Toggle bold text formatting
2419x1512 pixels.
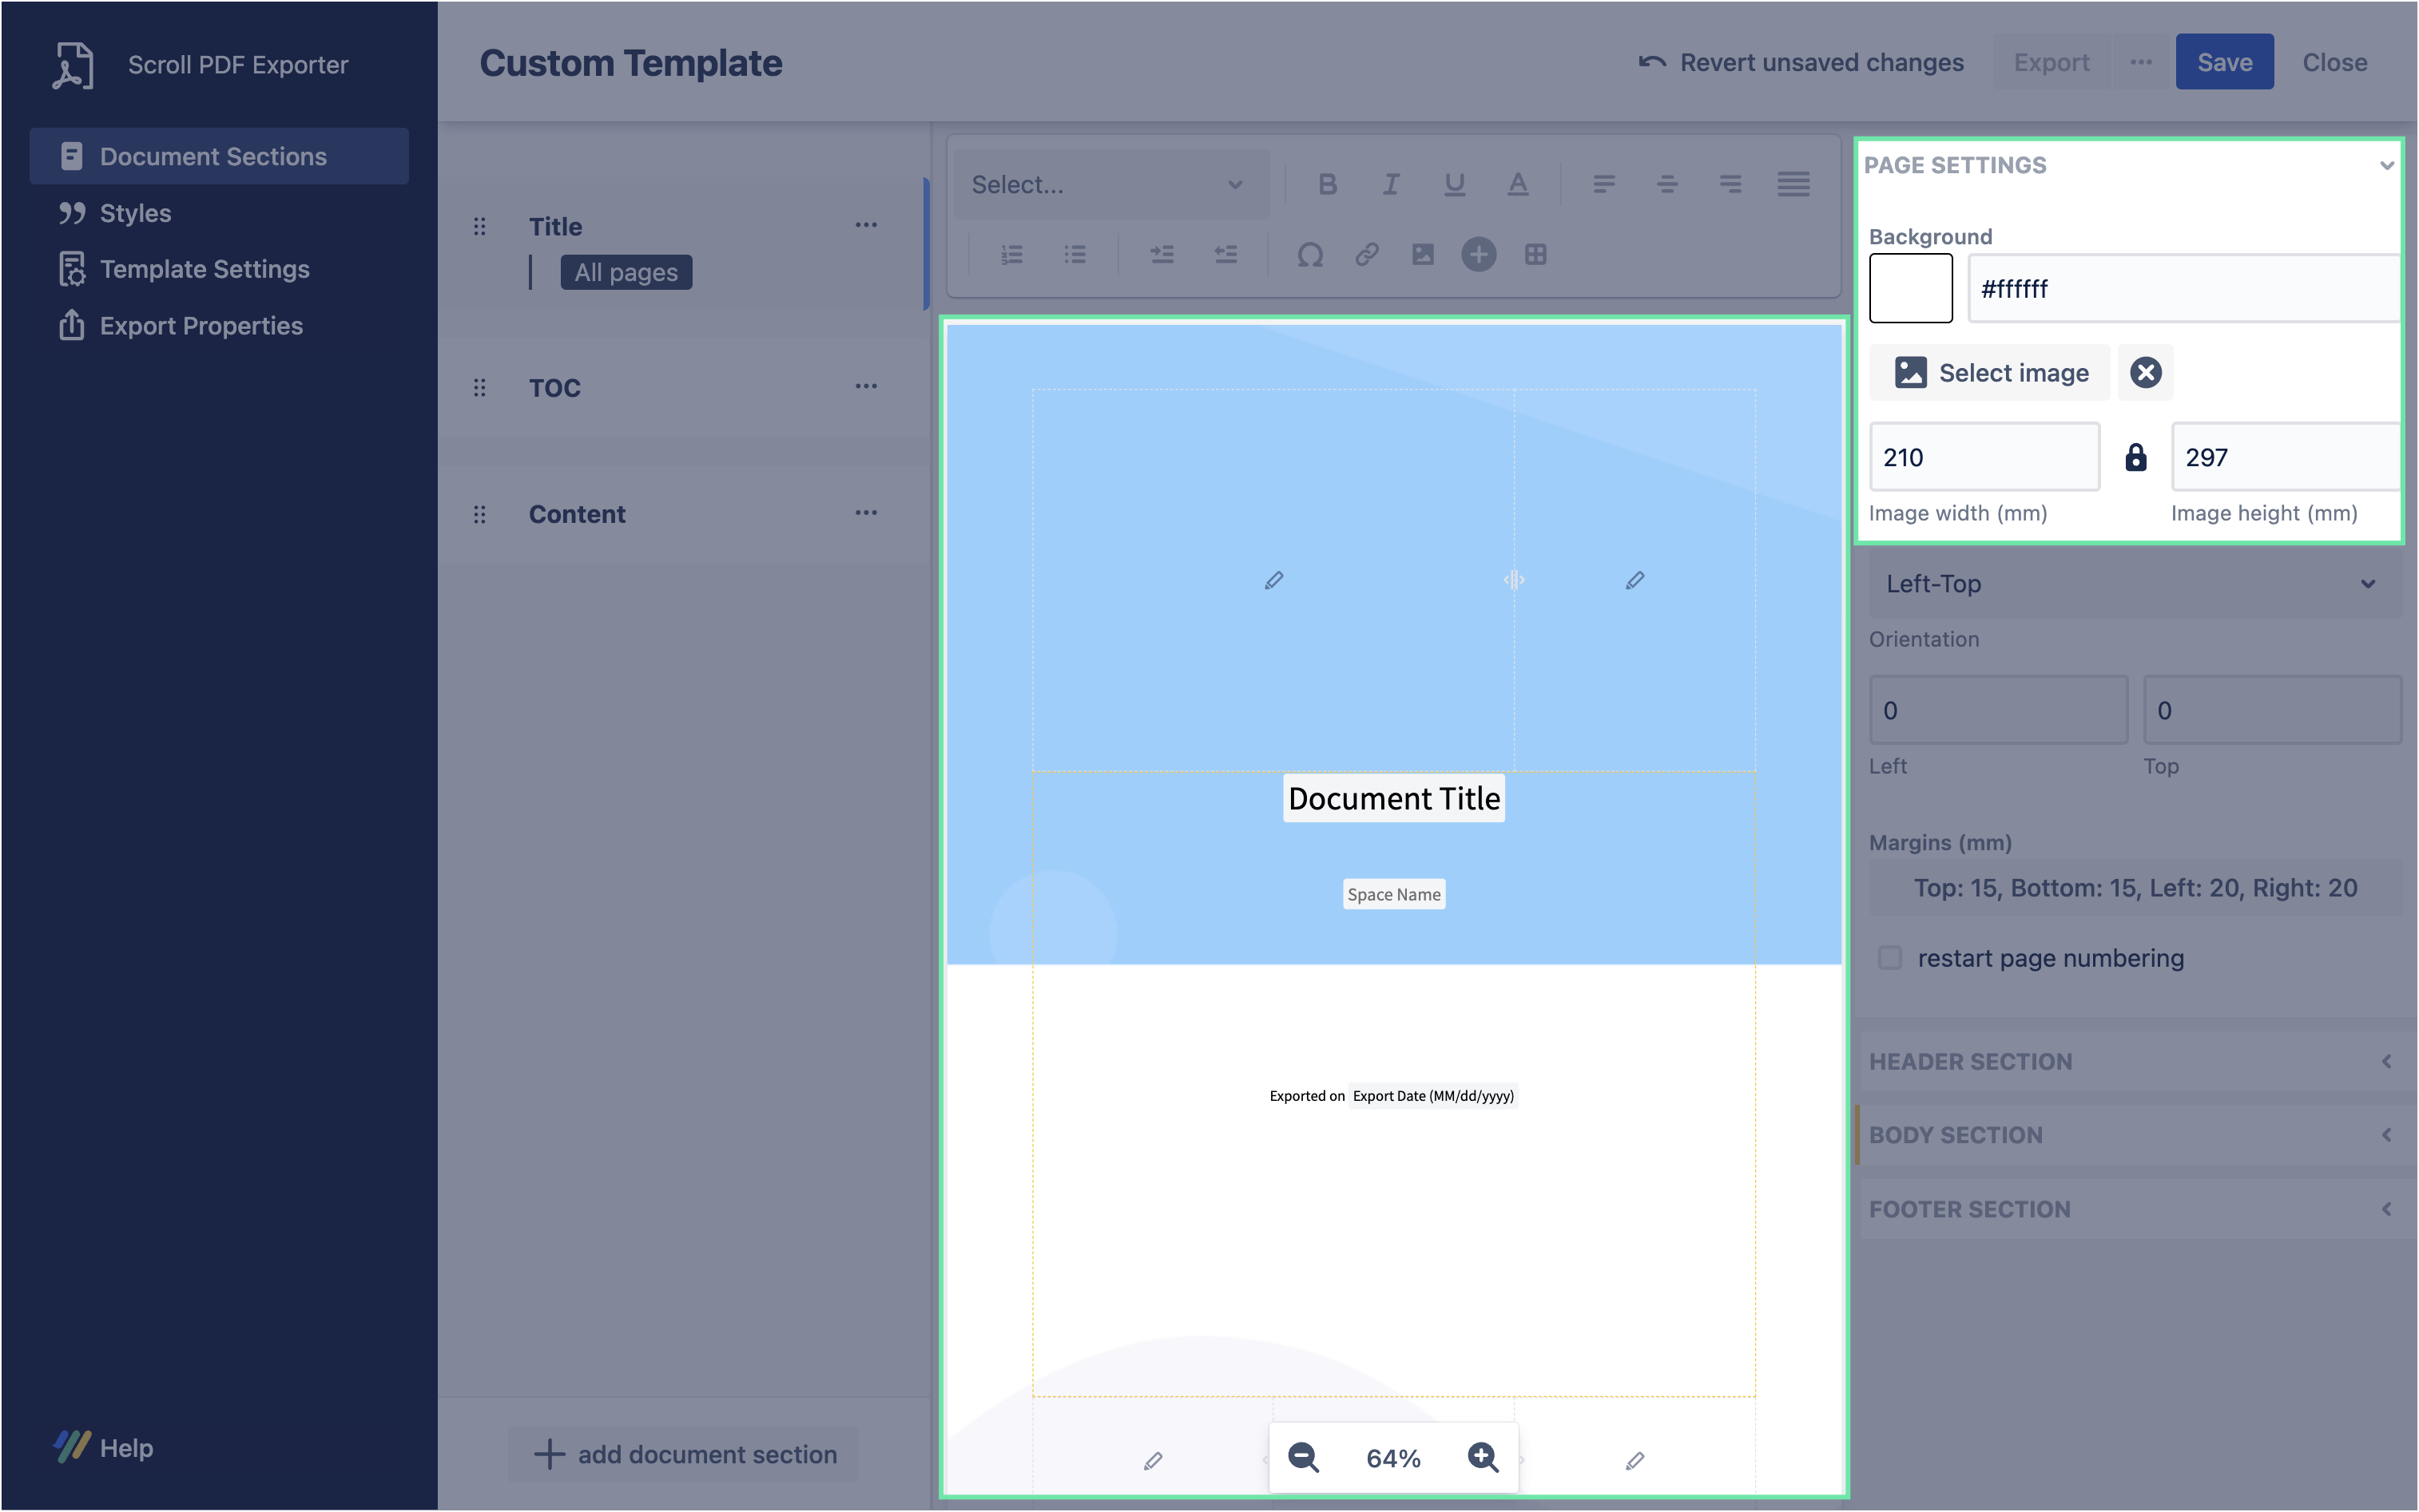click(1327, 184)
